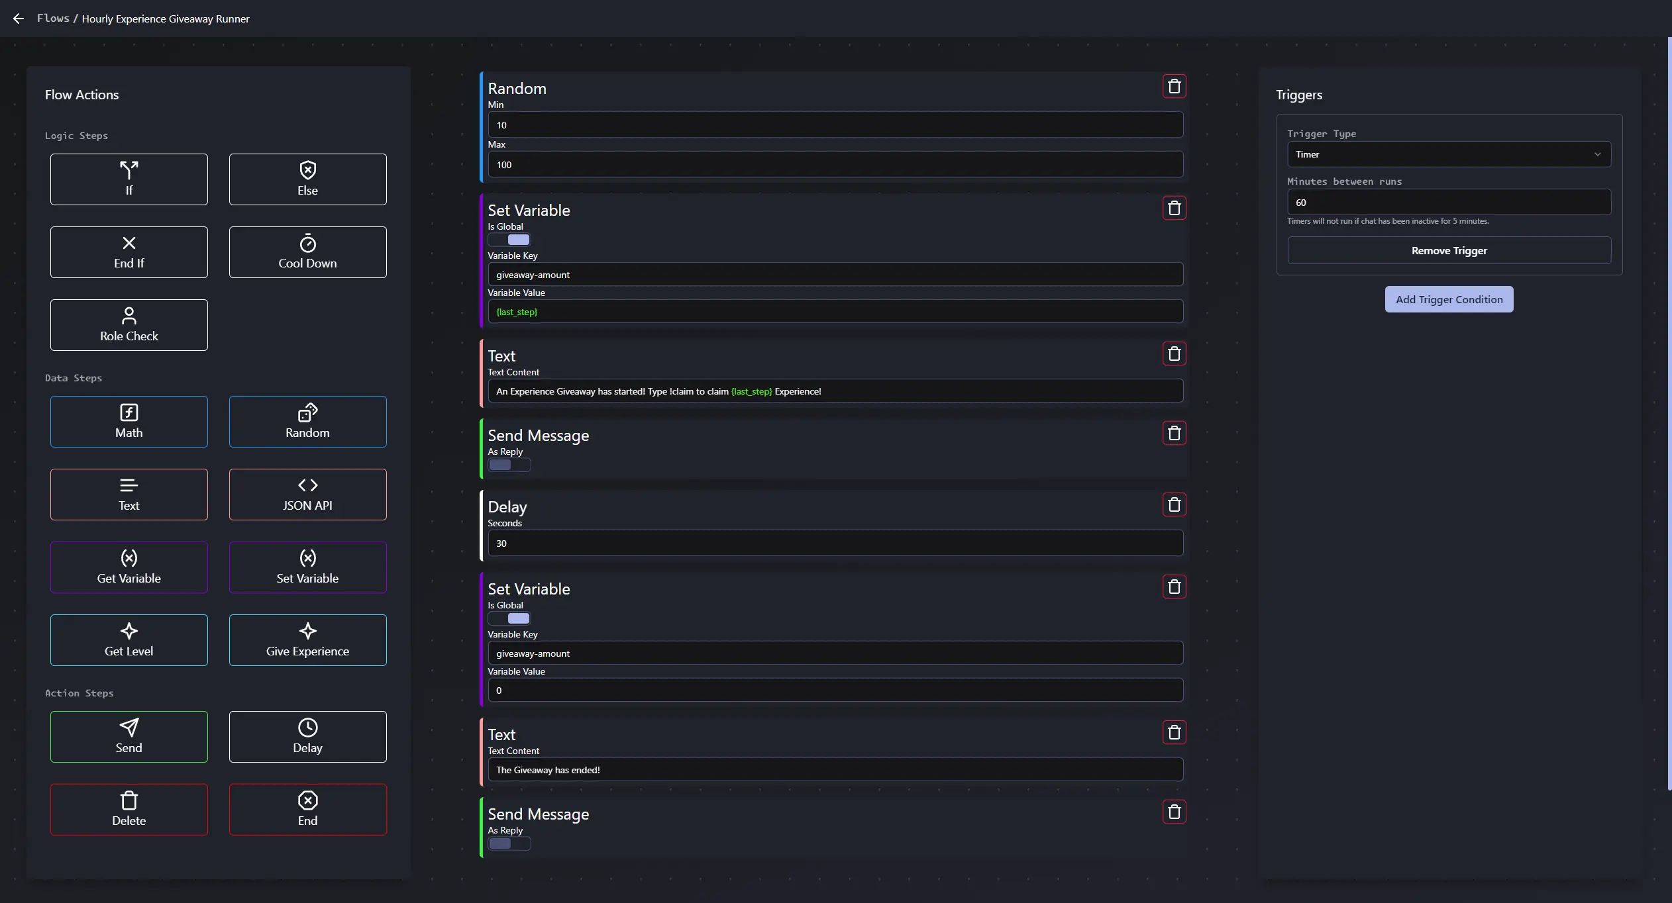Image resolution: width=1672 pixels, height=903 pixels.
Task: Click Add Trigger Condition button
Action: coord(1448,299)
